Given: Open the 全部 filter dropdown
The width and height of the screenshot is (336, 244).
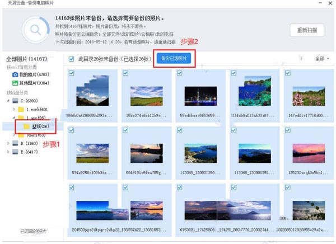Looking at the screenshot, I should pyautogui.click(x=322, y=59).
